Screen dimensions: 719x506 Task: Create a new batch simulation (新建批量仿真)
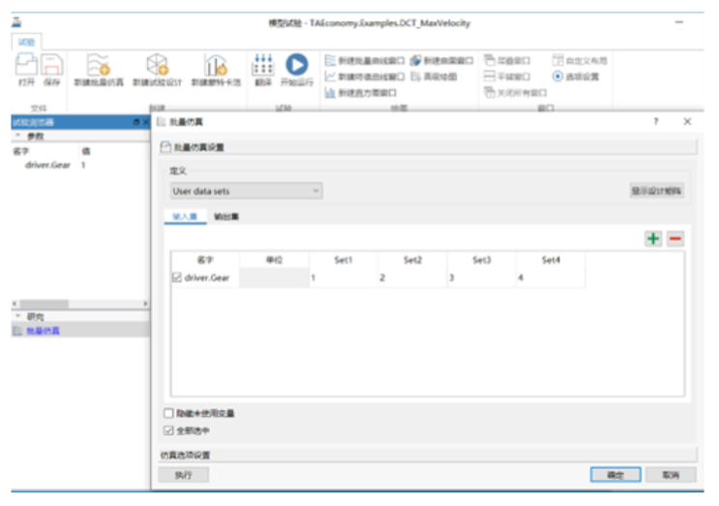[x=99, y=70]
